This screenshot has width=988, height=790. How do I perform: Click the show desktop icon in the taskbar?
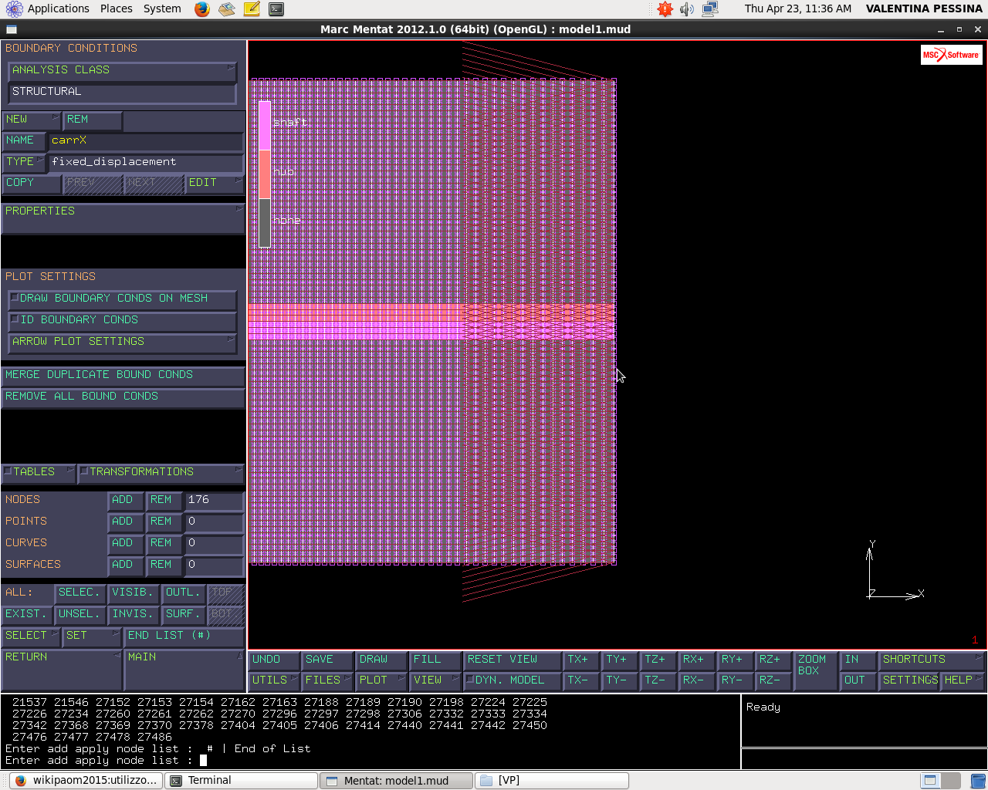coord(977,780)
